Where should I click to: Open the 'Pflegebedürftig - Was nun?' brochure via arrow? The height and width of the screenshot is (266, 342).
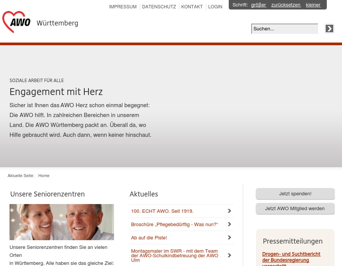(229, 224)
